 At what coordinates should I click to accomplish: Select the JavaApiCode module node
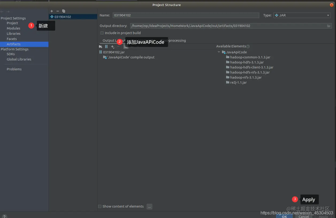(236, 52)
